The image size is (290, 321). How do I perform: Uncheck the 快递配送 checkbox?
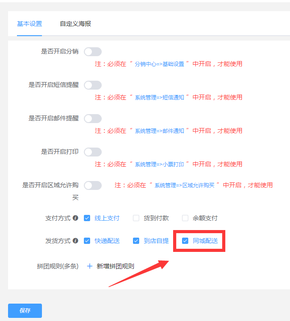coord(87,241)
